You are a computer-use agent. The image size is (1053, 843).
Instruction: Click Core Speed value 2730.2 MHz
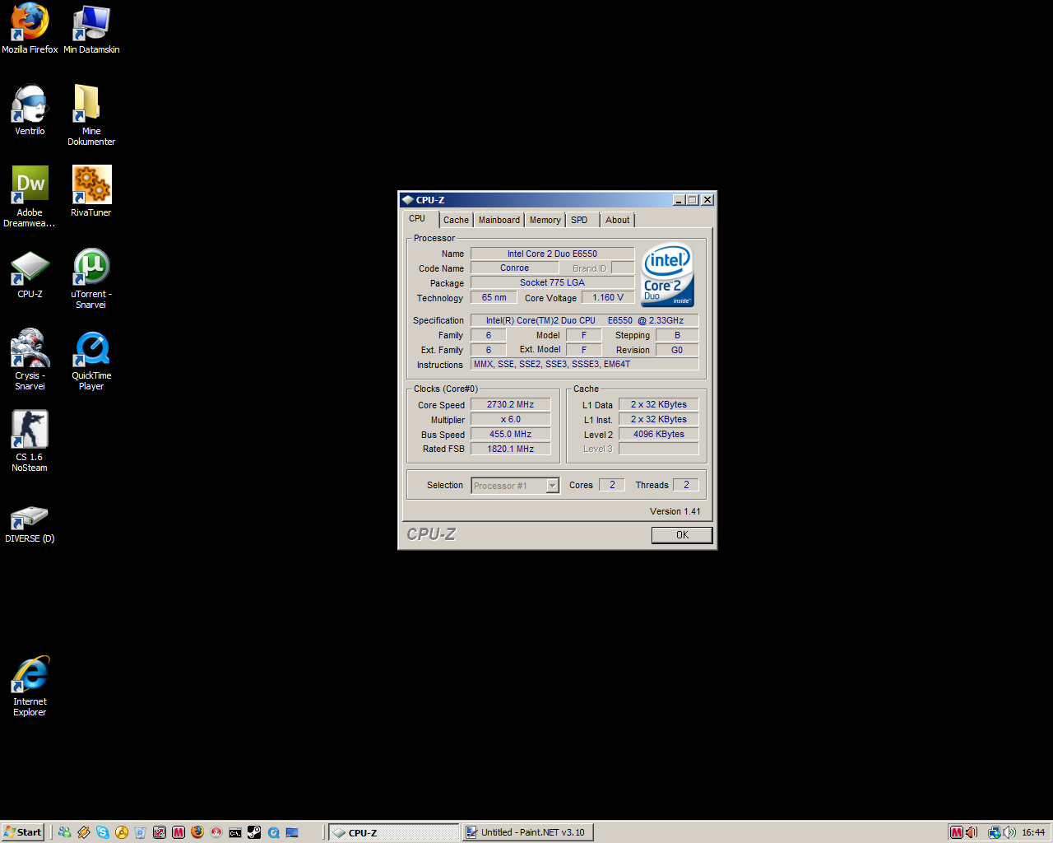tap(511, 405)
